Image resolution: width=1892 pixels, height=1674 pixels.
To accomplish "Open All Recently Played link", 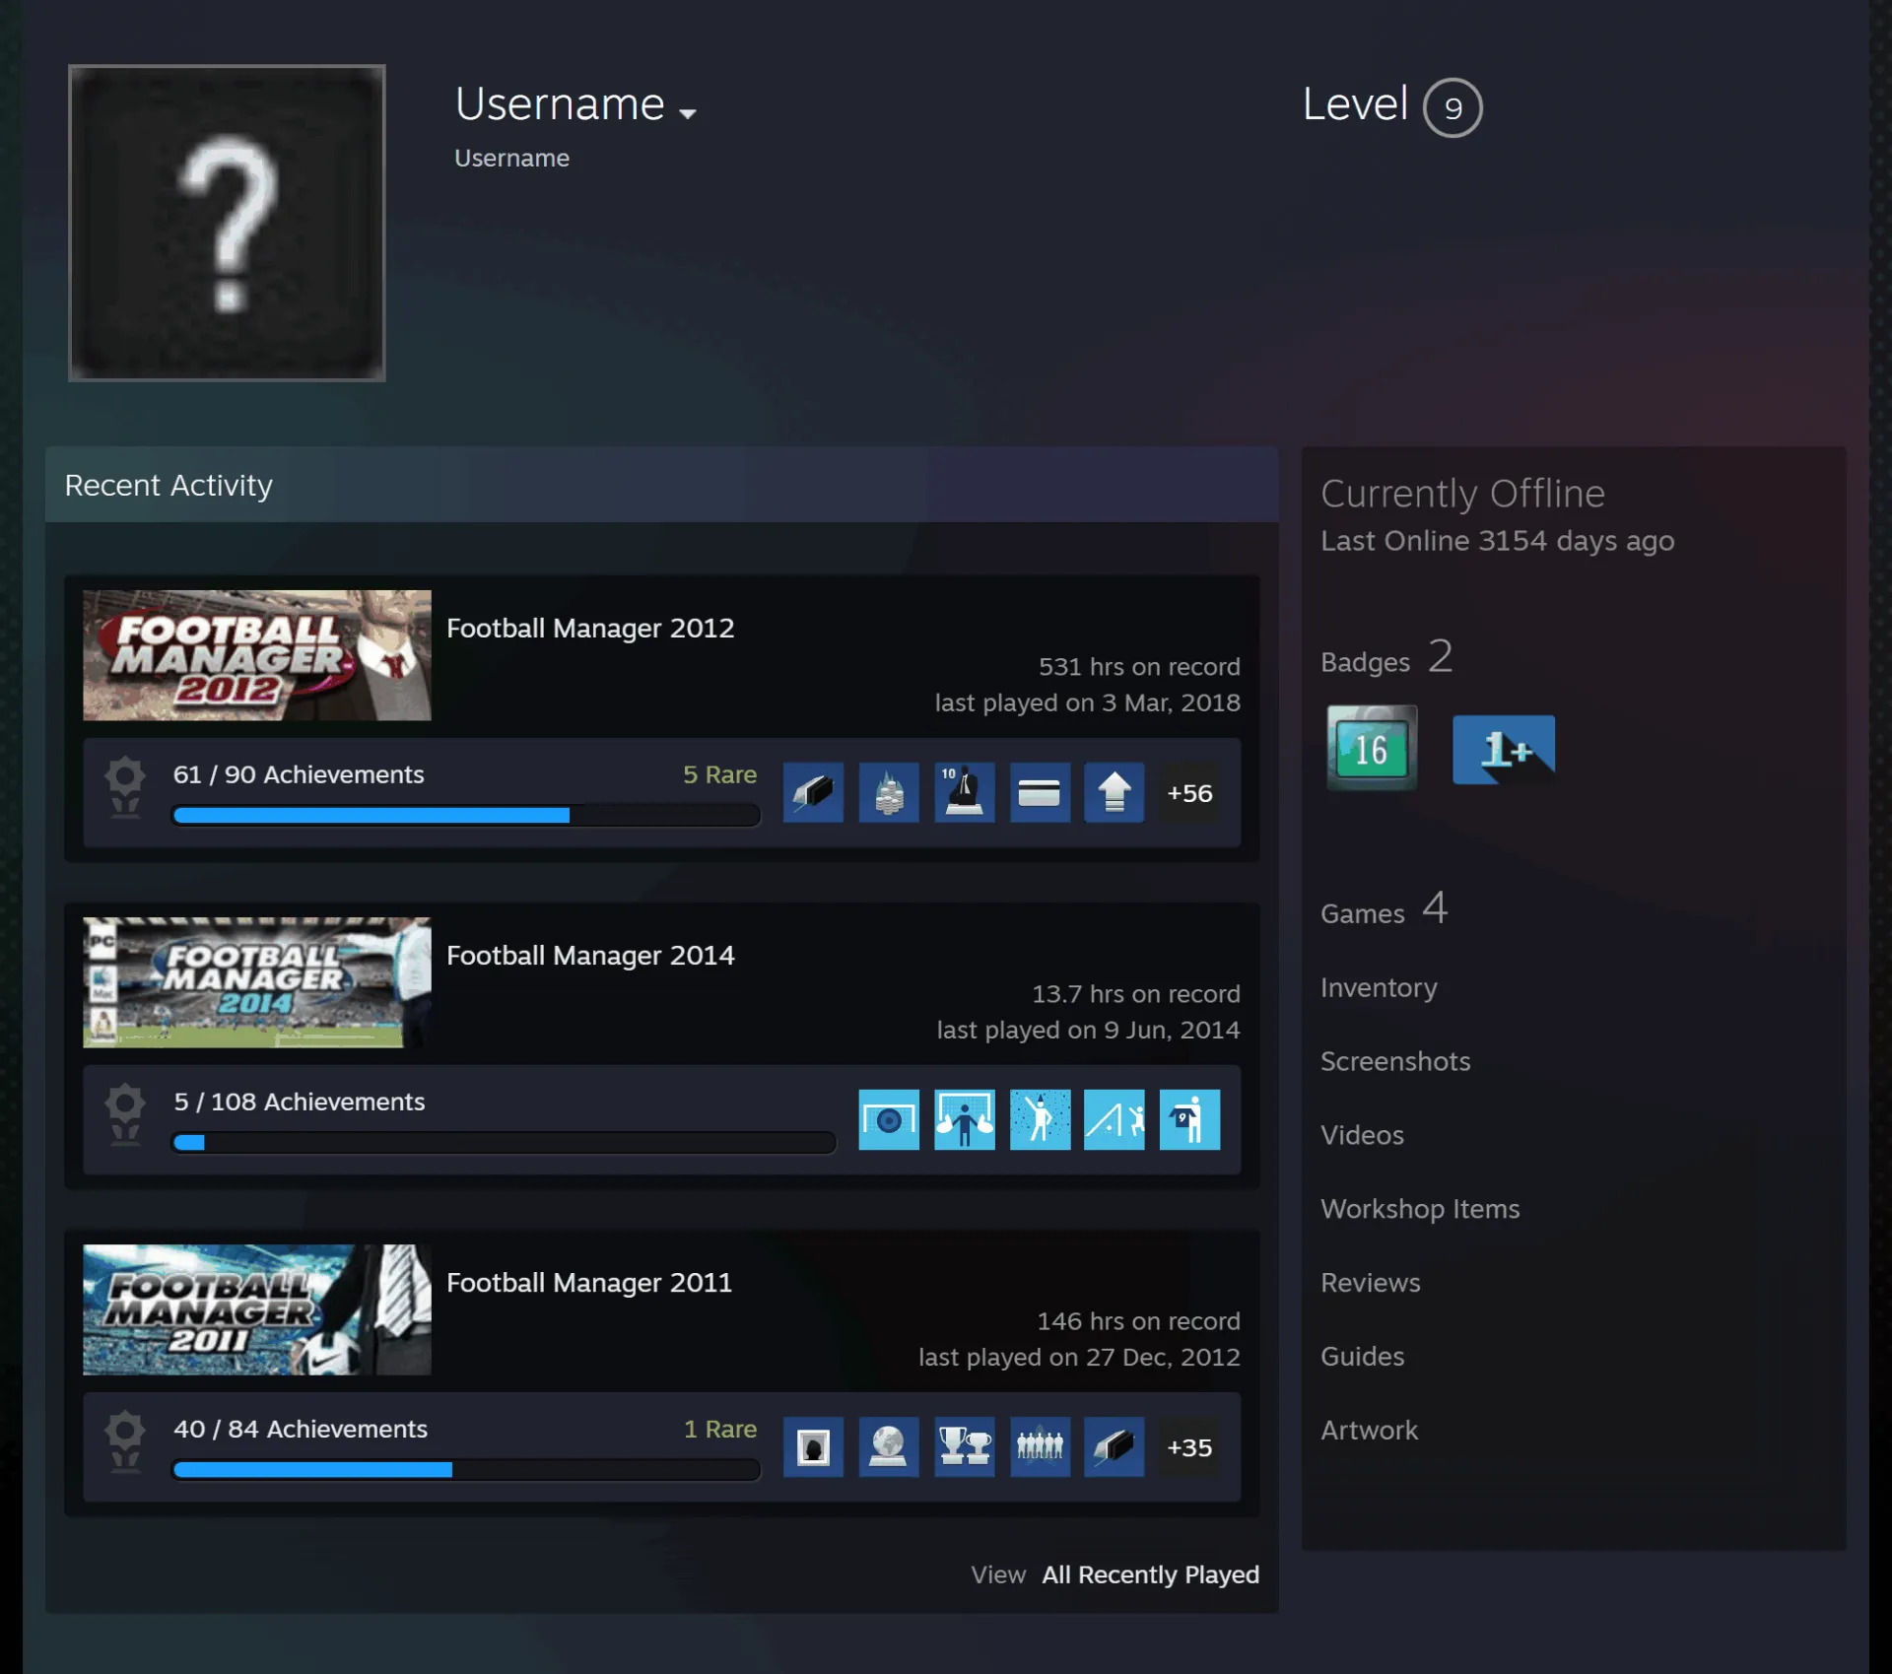I will click(x=1150, y=1574).
